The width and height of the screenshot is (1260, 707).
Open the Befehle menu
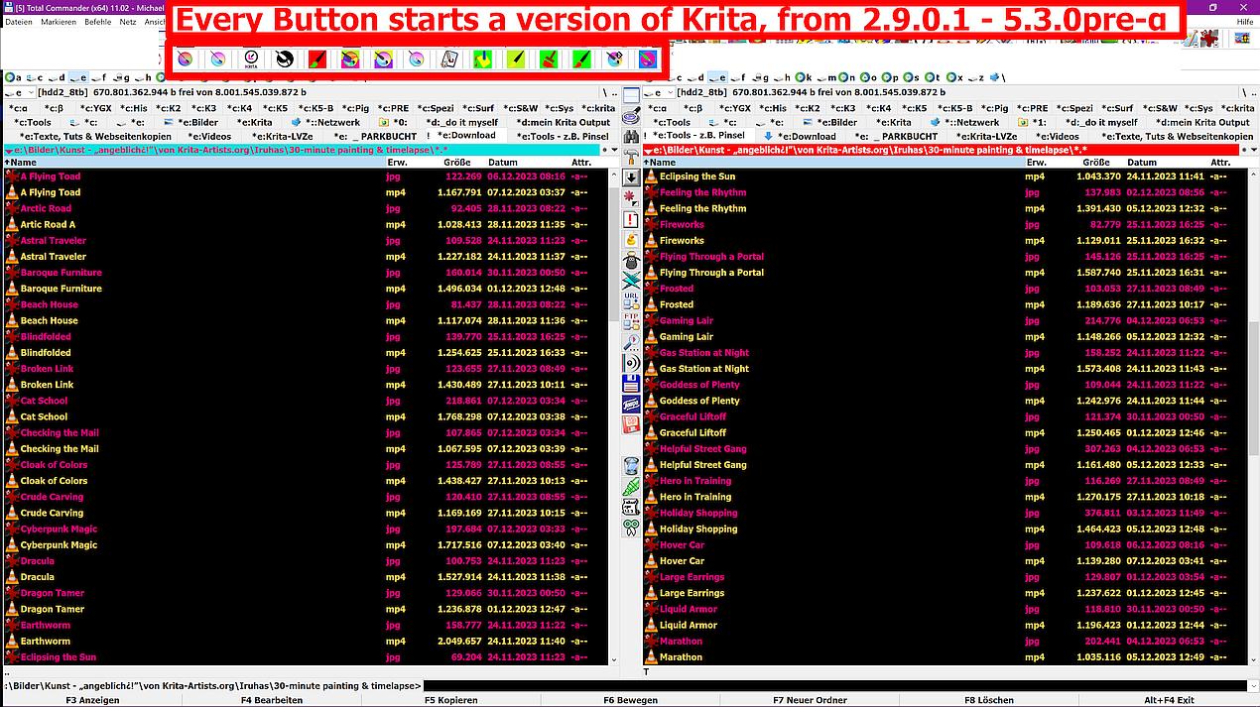pos(98,21)
